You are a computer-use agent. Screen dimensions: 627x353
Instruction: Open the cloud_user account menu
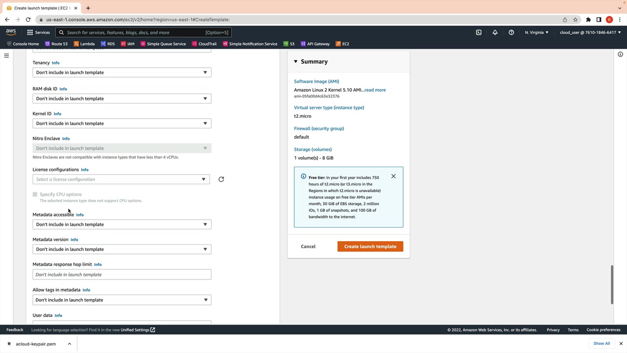590,32
